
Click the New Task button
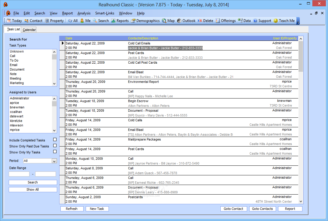coord(97,209)
